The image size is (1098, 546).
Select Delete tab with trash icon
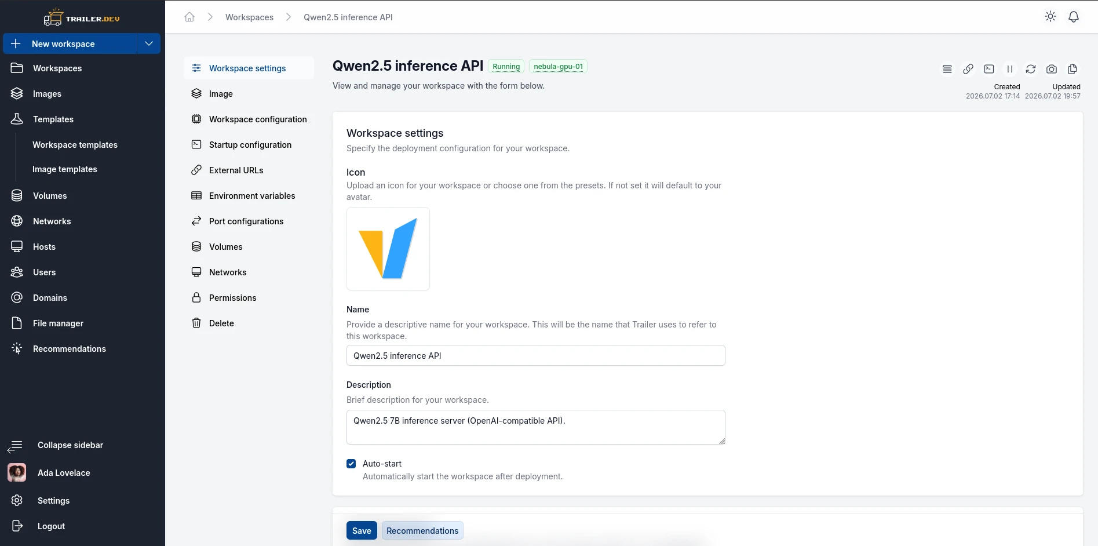(249, 323)
